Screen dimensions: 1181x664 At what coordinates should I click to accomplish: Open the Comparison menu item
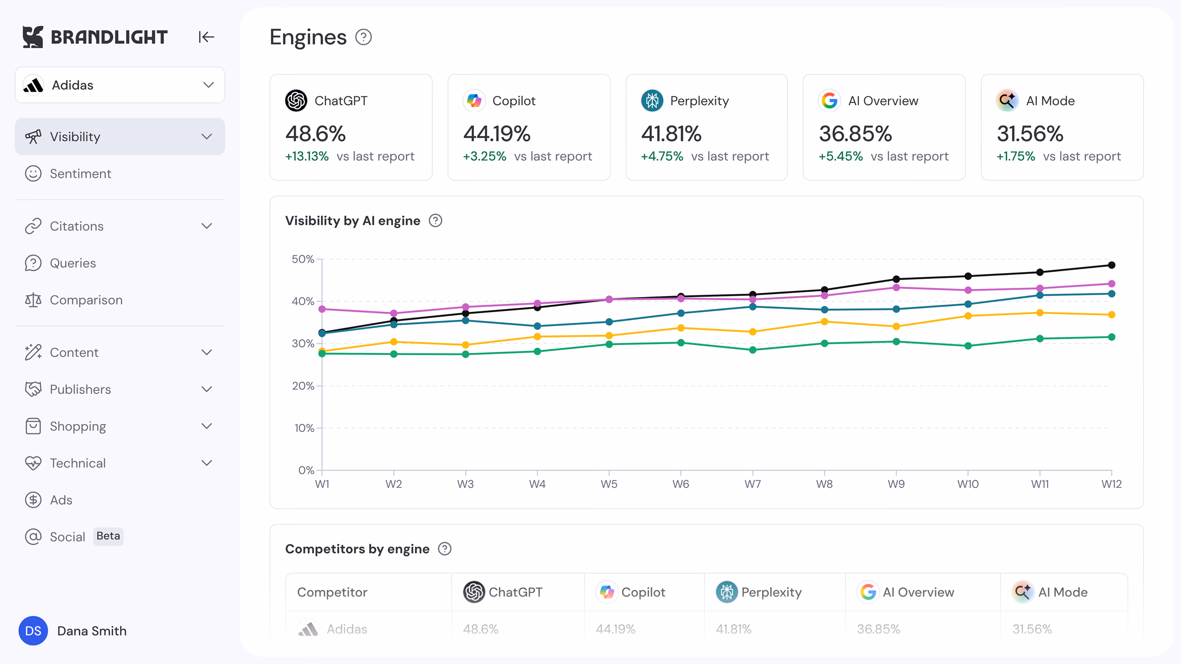120,300
